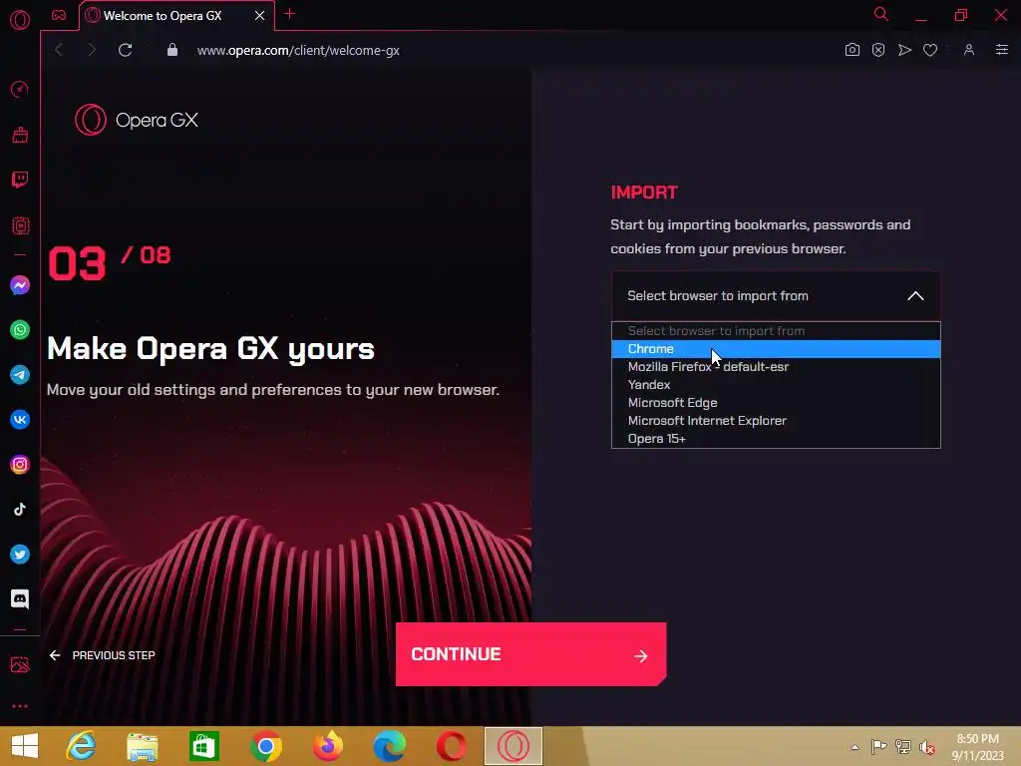Open File Explorer from taskbar
This screenshot has width=1021, height=766.
pos(142,746)
